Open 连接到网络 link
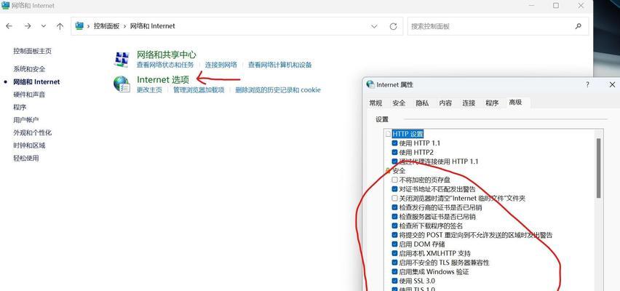620x291 pixels. coord(221,65)
